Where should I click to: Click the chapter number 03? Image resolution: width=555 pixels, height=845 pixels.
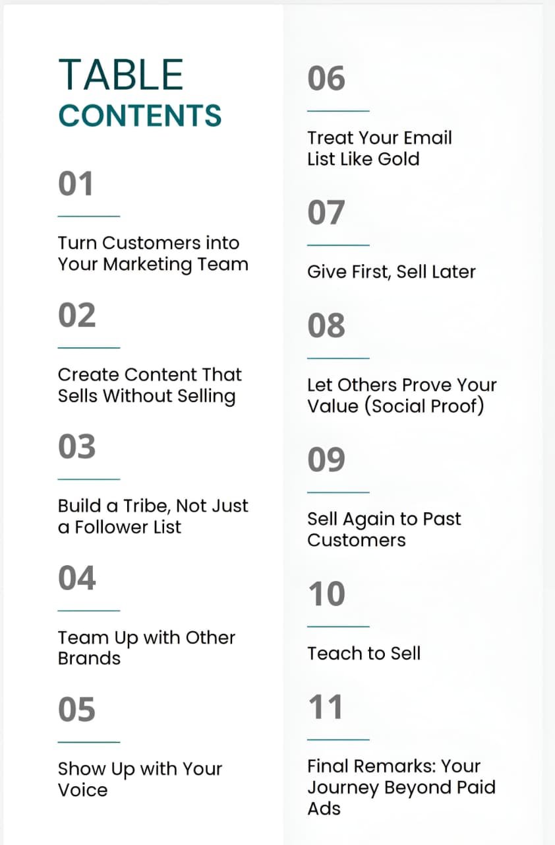(77, 447)
